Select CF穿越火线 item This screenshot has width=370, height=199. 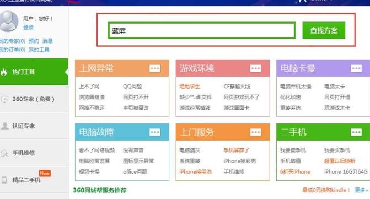coord(237,87)
